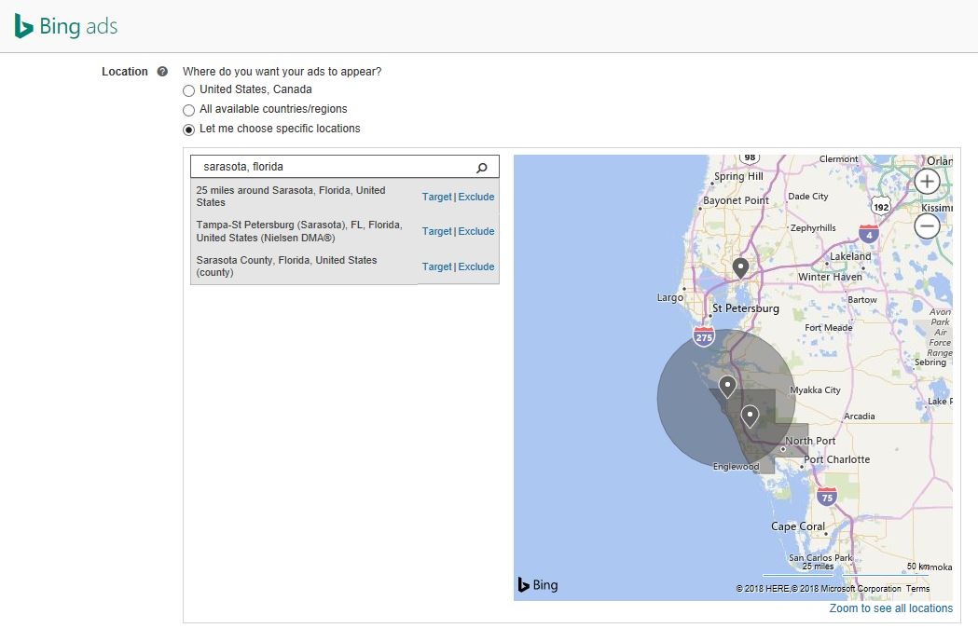
Task: Zoom out on the map with minus button
Action: coord(927,225)
